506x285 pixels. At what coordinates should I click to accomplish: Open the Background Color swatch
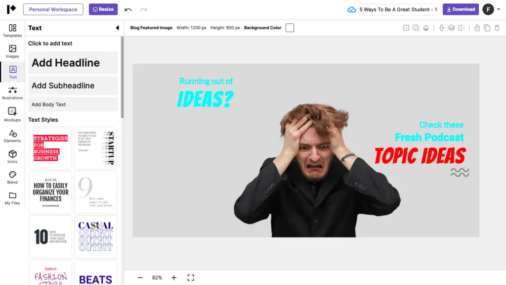(290, 28)
